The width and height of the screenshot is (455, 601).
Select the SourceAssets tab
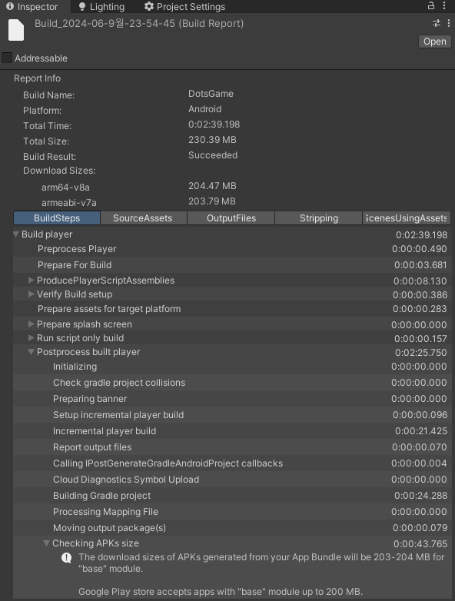point(143,218)
